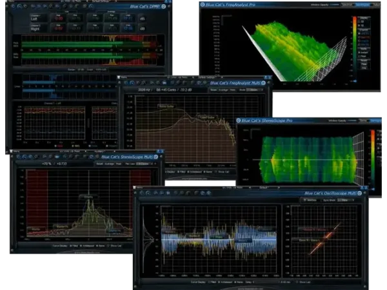Open the Menu in StereoScope Multi window
387x290 pixels.
16,151
